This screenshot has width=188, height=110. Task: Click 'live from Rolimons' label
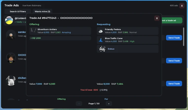click(32, 6)
